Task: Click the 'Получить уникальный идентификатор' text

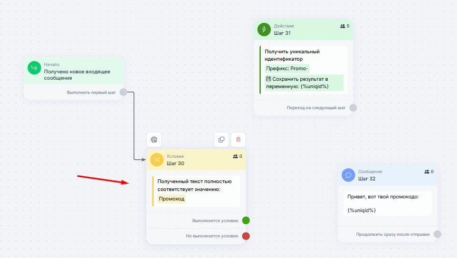Action: point(292,55)
